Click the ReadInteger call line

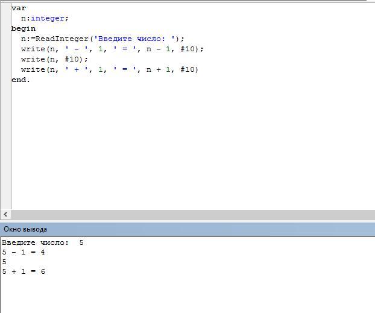[103, 39]
